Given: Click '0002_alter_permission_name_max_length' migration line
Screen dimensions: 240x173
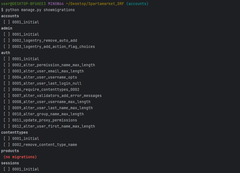Looking at the screenshot, I should pyautogui.click(x=54, y=65).
